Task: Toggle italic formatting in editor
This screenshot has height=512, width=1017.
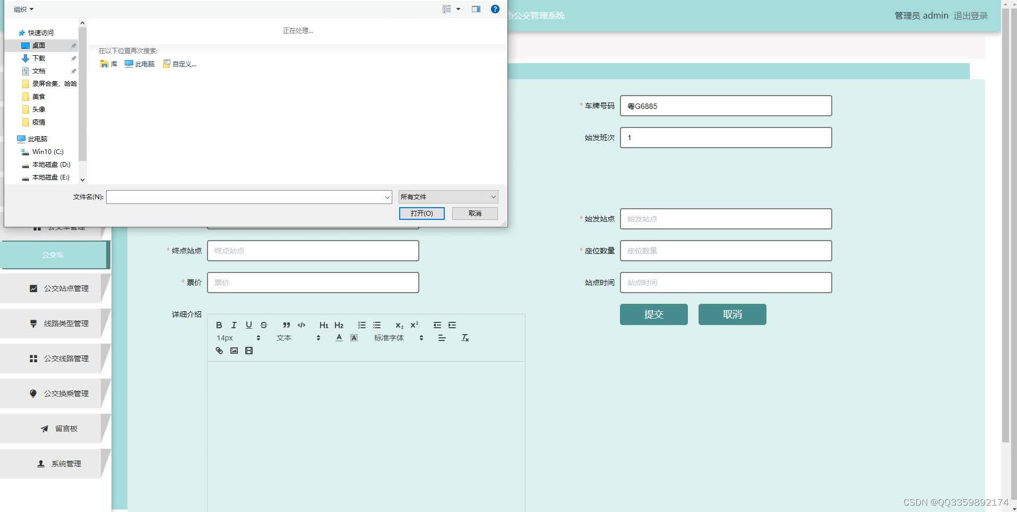Action: click(234, 325)
